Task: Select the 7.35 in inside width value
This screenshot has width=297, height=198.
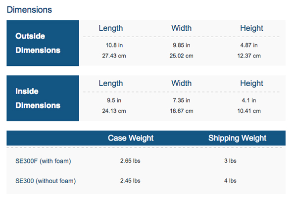Action: [x=181, y=100]
